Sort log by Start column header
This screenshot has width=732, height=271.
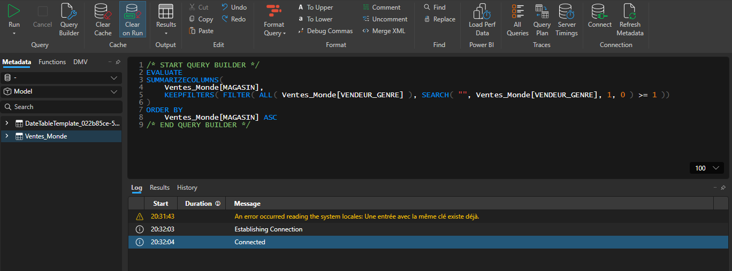[x=161, y=204]
